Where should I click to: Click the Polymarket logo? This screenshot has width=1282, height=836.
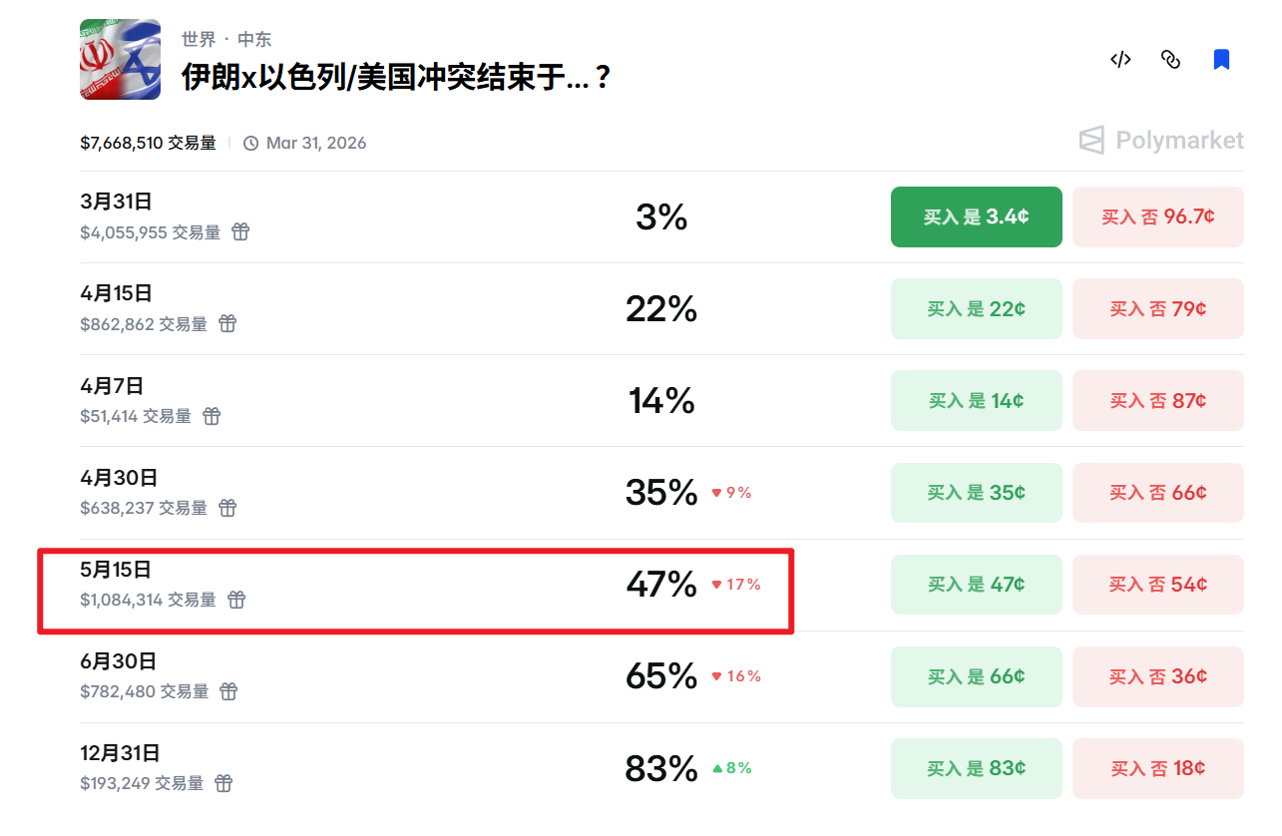[x=1161, y=141]
